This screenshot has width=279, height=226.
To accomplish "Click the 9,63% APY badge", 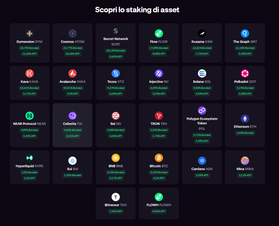I will click(x=116, y=56).
